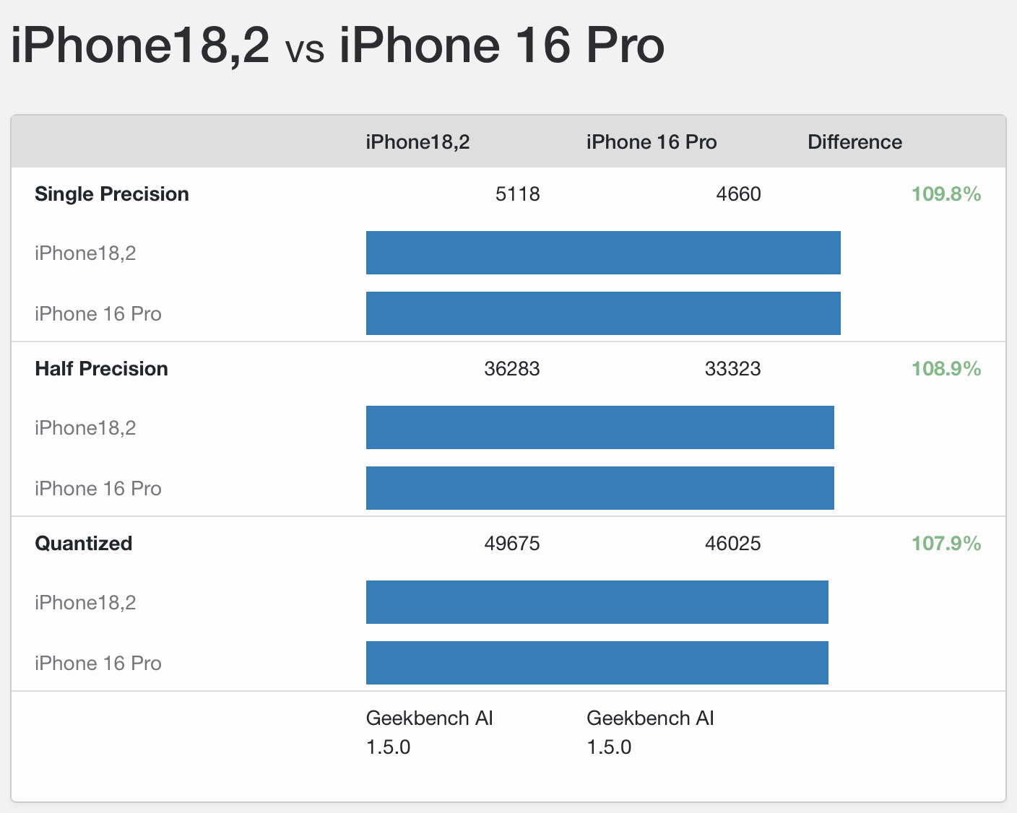The height and width of the screenshot is (813, 1017).
Task: Click the Quantized row heading
Action: tap(84, 544)
